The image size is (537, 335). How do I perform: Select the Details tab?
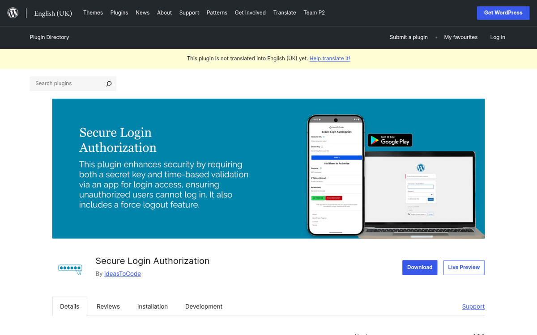point(69,306)
